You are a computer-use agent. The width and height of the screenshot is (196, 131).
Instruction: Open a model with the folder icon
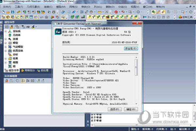coord(8,12)
